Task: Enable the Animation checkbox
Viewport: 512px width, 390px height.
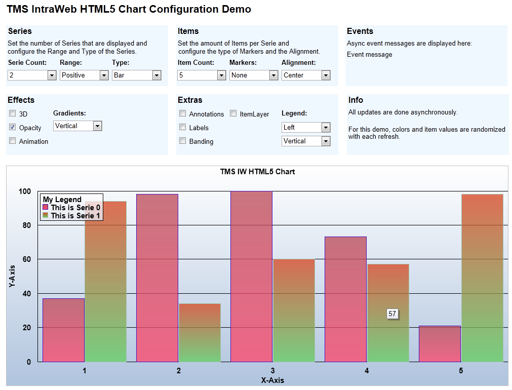Action: pos(12,141)
